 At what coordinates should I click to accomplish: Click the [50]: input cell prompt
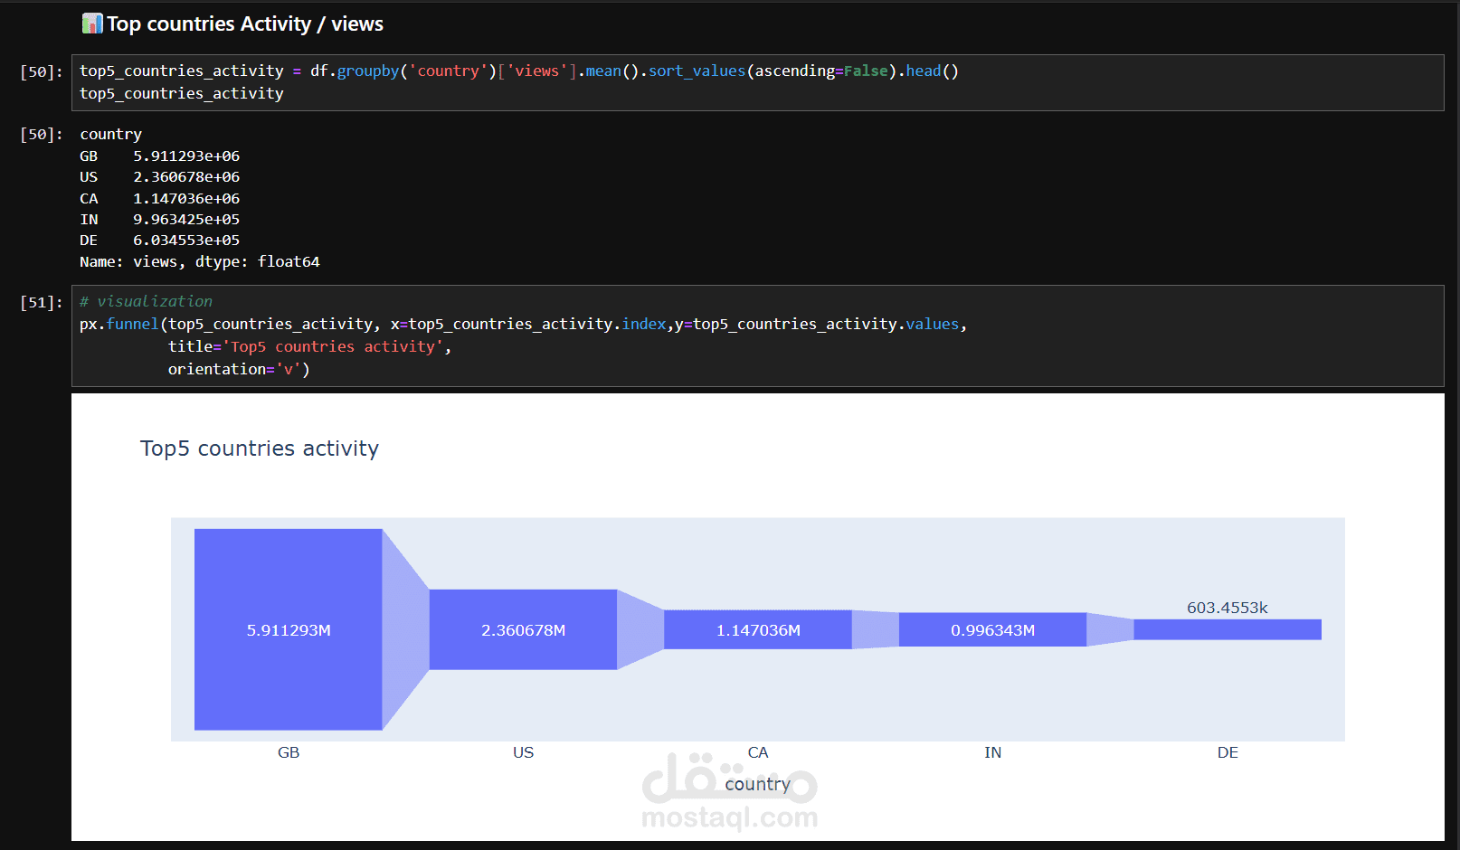42,71
